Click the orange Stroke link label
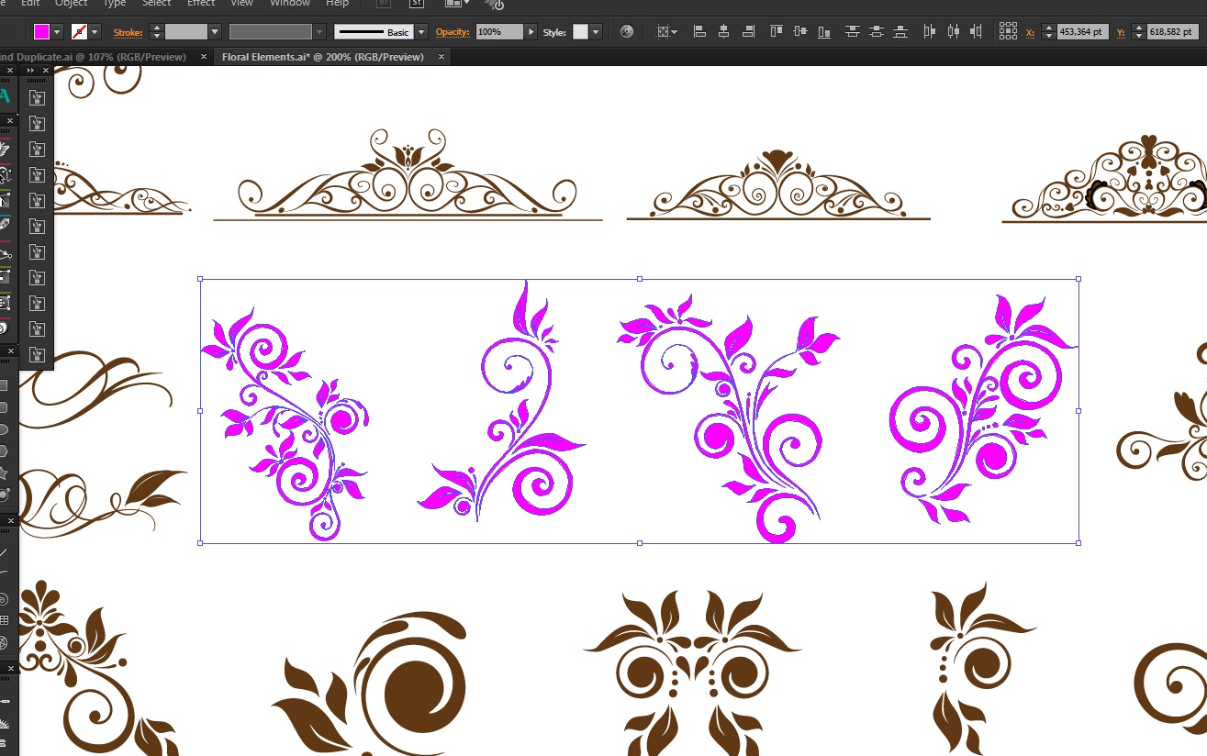 pyautogui.click(x=128, y=32)
